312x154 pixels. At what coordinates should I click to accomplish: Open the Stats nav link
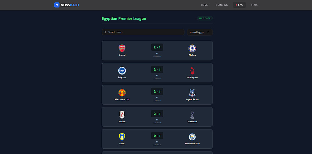point(254,5)
